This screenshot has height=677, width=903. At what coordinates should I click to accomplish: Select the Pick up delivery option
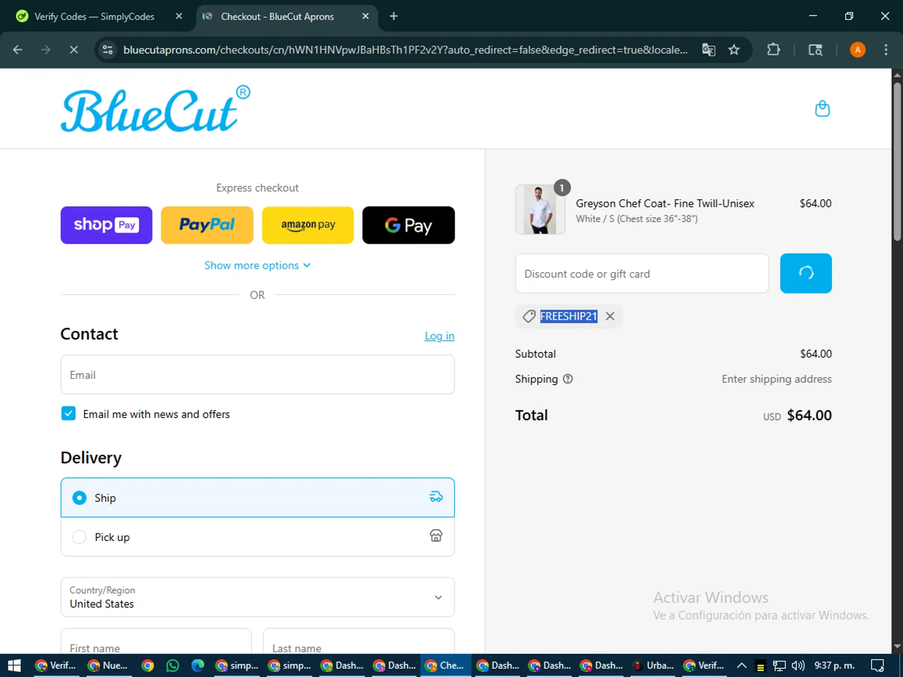tap(258, 537)
